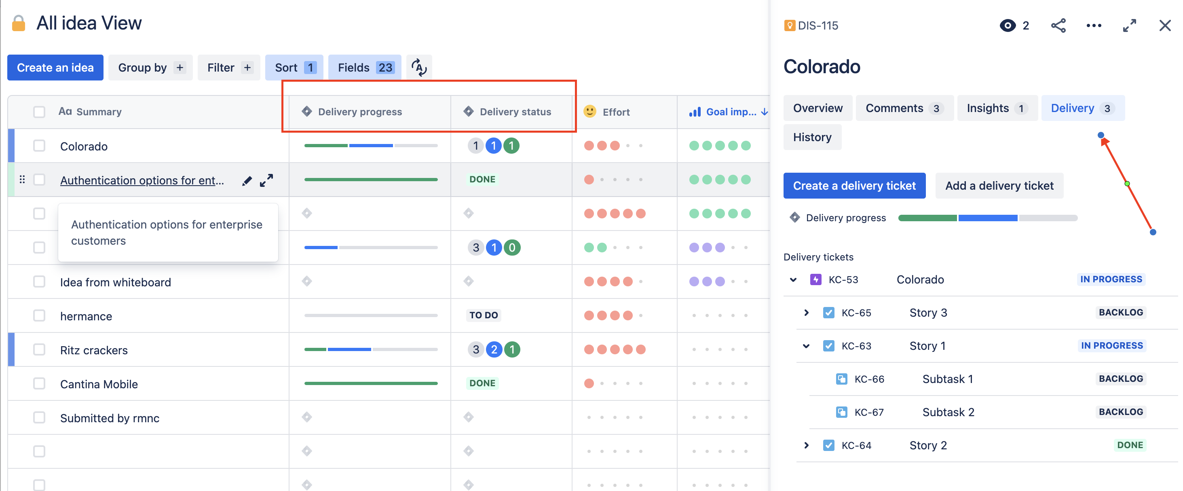Expand the KC-64 Story 2 tree item
Viewport: 1183px width, 491px height.
tap(807, 444)
